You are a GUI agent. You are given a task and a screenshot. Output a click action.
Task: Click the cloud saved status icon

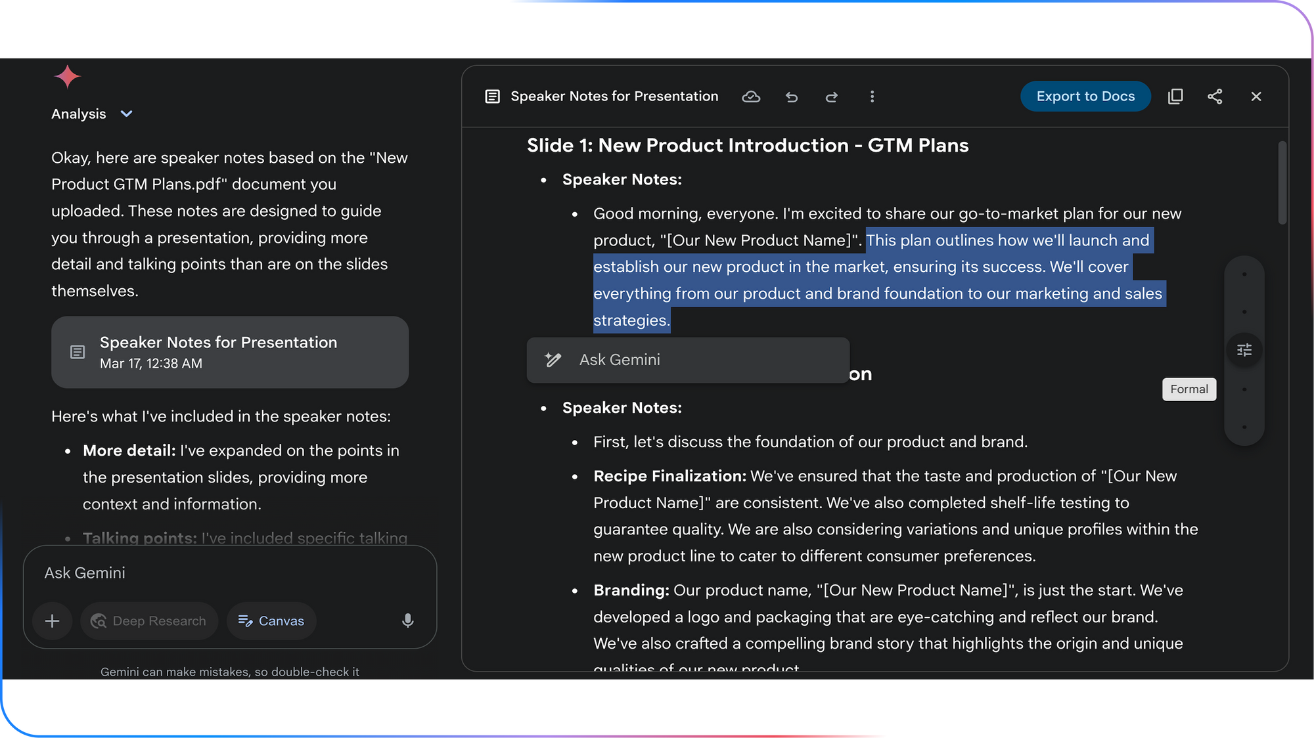[751, 97]
